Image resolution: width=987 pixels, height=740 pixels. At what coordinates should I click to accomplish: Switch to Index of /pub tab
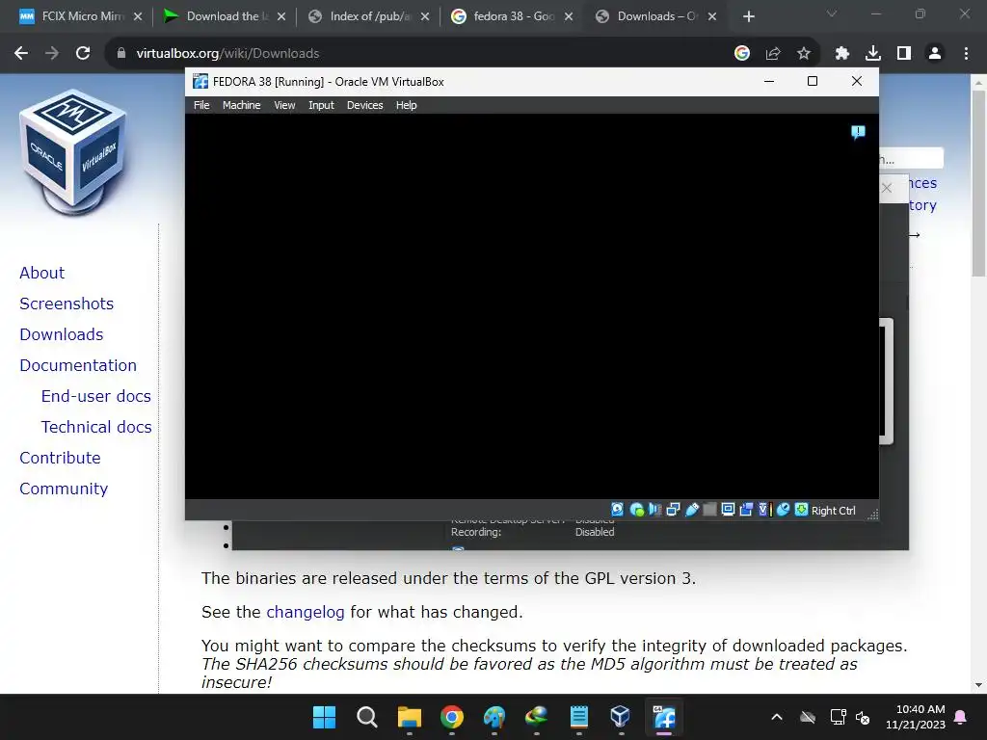pos(367,16)
